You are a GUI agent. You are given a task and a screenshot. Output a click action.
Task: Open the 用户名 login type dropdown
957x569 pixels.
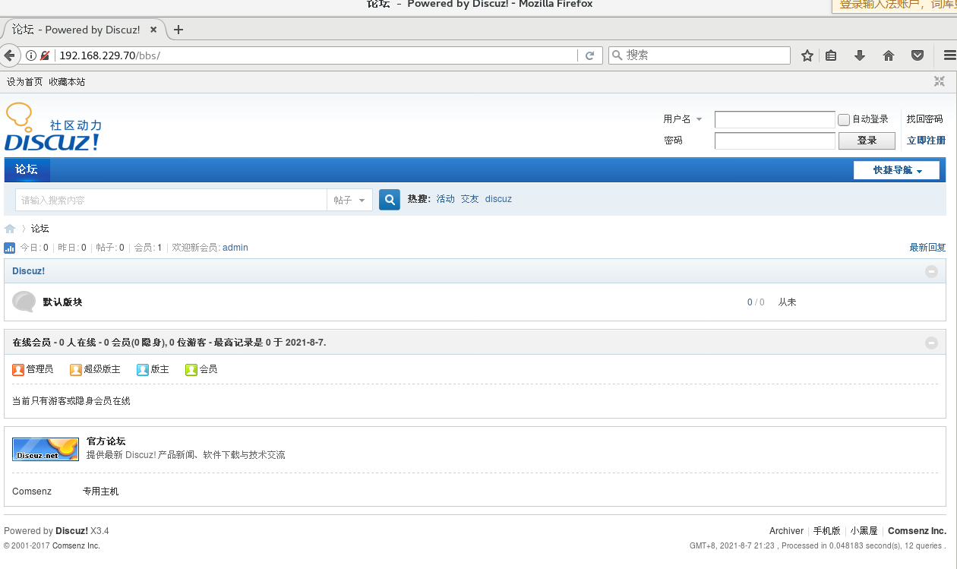[x=683, y=119]
